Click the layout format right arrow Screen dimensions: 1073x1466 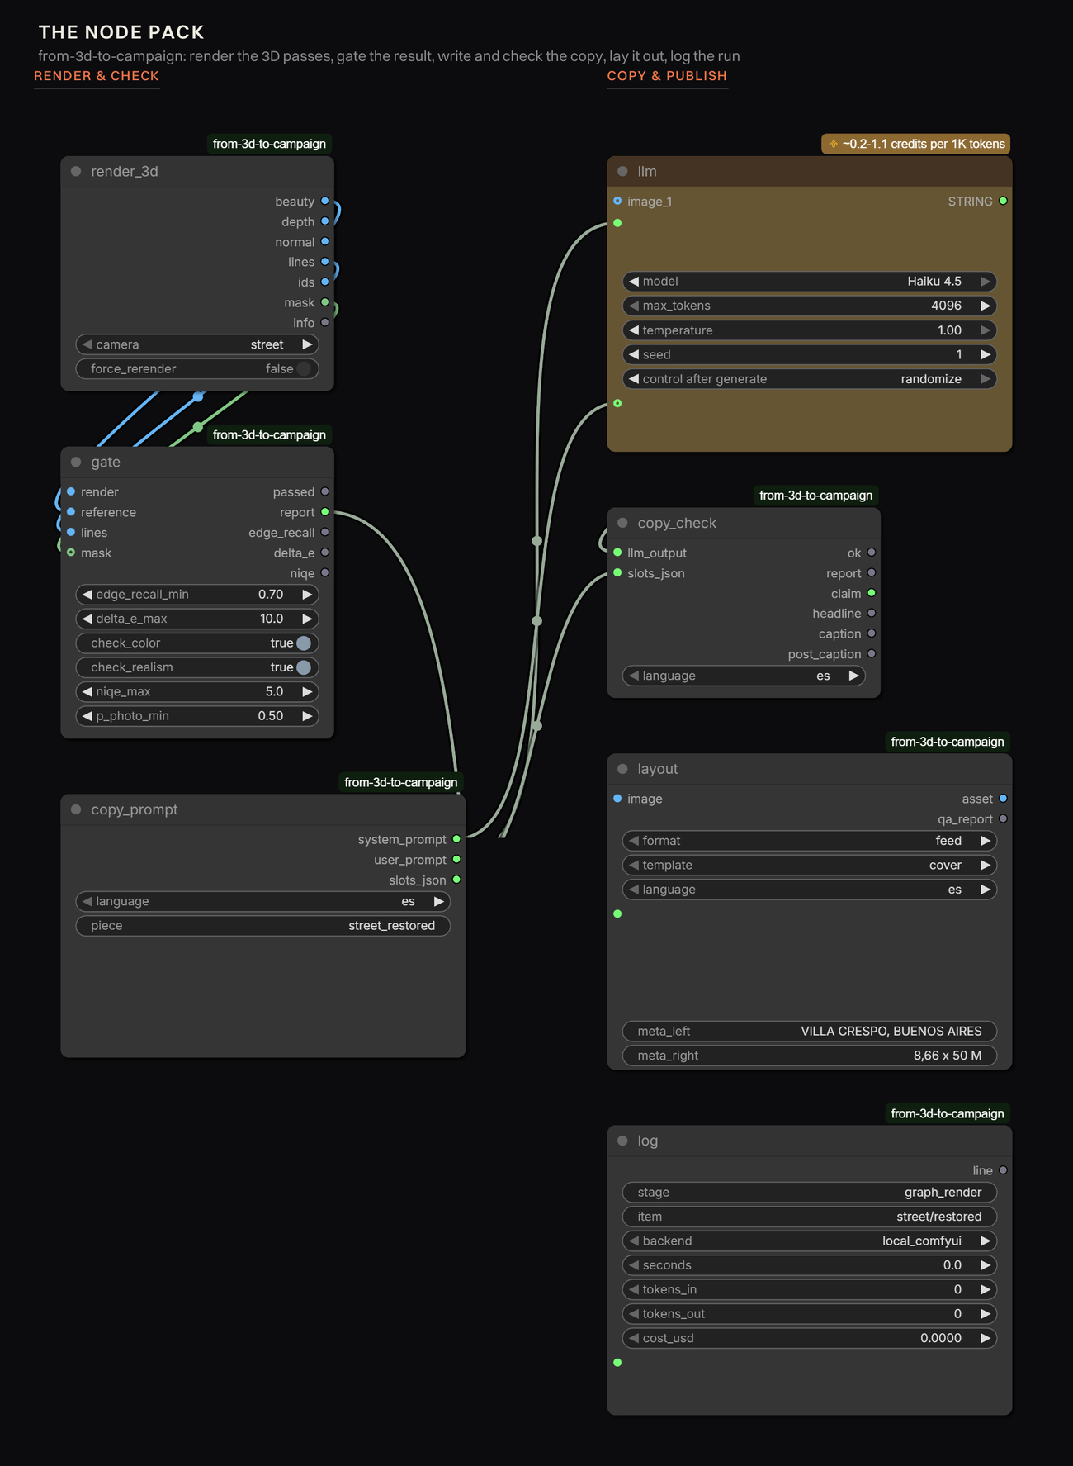986,840
